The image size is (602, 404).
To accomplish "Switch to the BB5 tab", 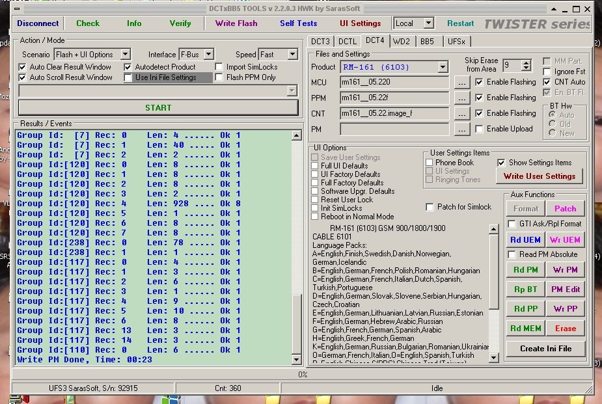I will click(x=427, y=42).
